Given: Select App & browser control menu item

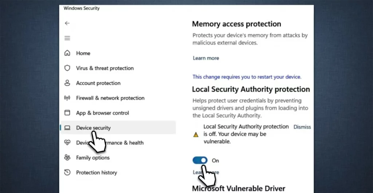Looking at the screenshot, I should pos(102,113).
